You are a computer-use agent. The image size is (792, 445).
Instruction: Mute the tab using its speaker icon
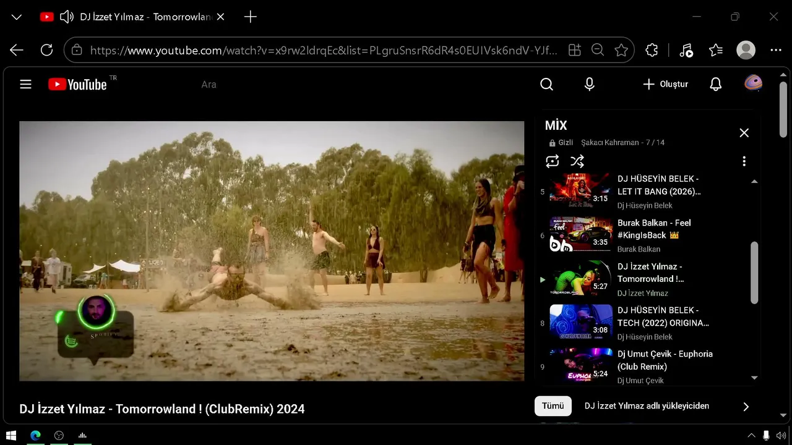click(x=66, y=17)
